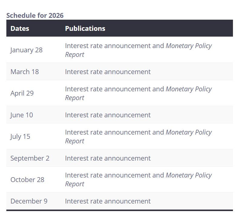Click "Interest rate announcement" in September 2 row
Image resolution: width=239 pixels, height=215 pixels.
point(108,158)
